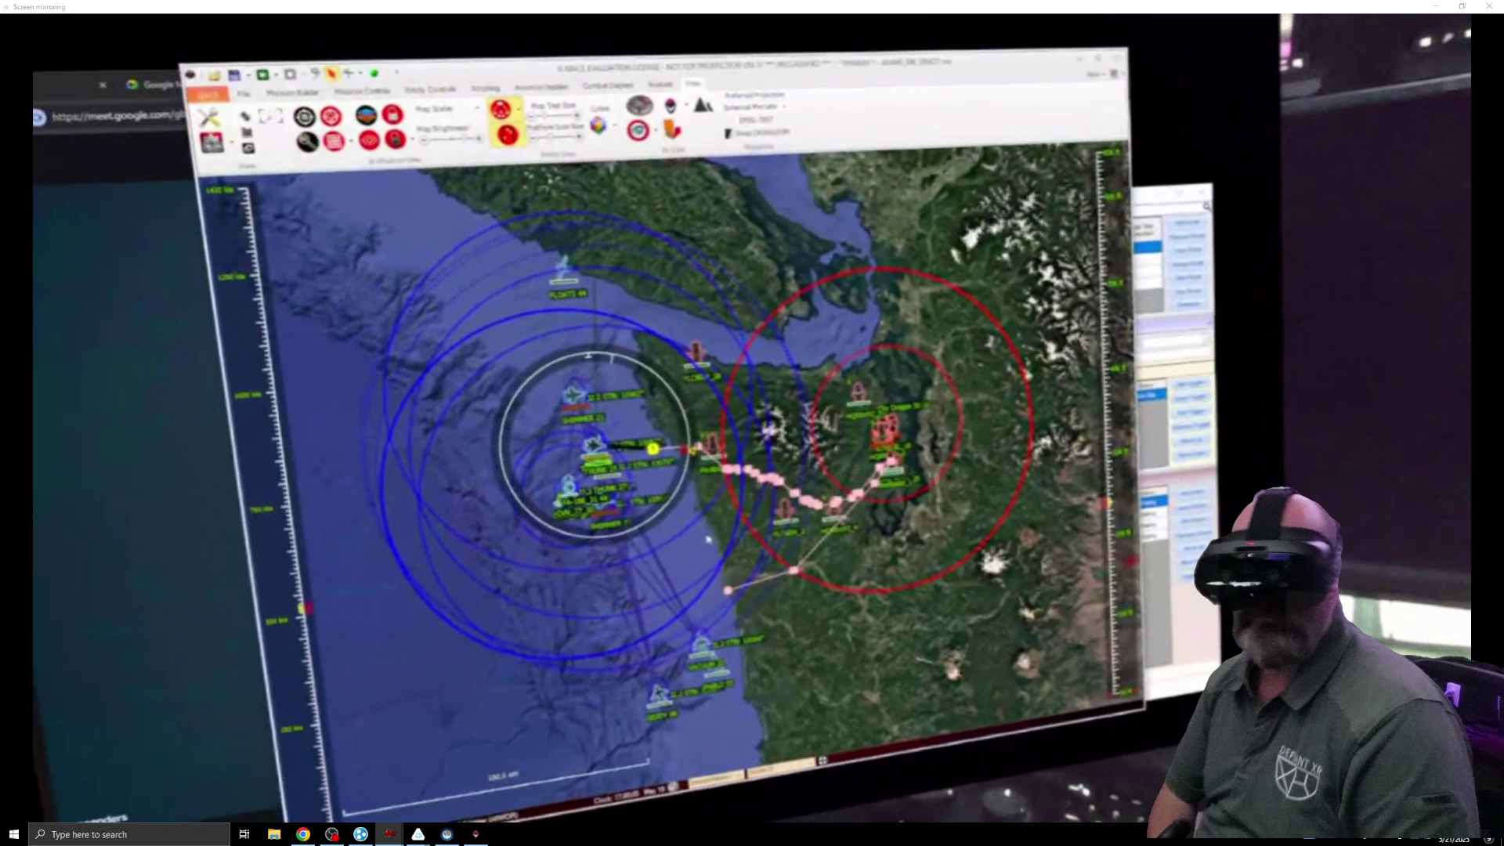Click the crossed wrench and screwdriver tools icon
The image size is (1504, 846).
[x=208, y=117]
